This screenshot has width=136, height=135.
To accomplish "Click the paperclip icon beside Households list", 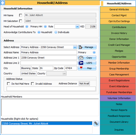I will [x=96, y=124].
